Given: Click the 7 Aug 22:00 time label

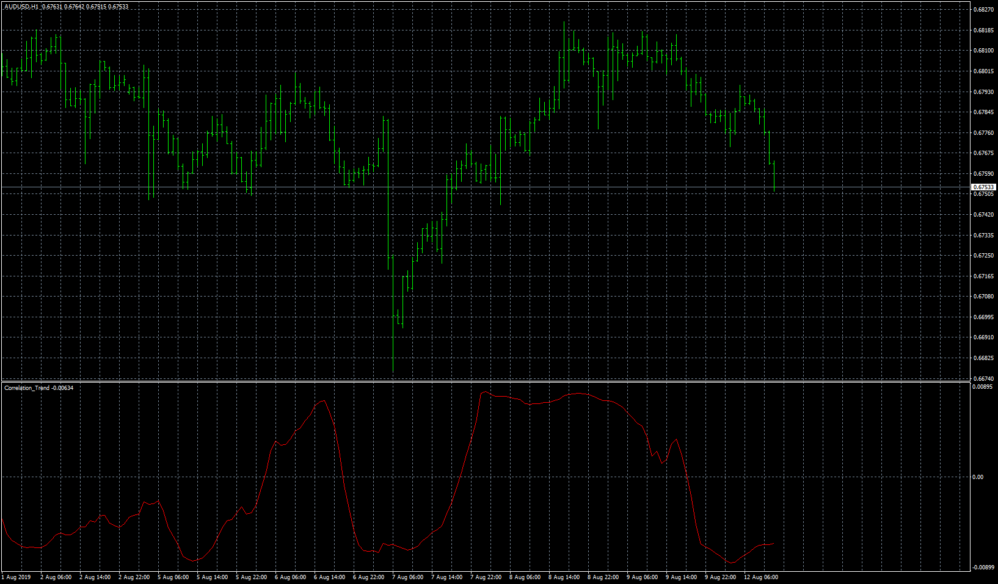Looking at the screenshot, I should [x=486, y=577].
